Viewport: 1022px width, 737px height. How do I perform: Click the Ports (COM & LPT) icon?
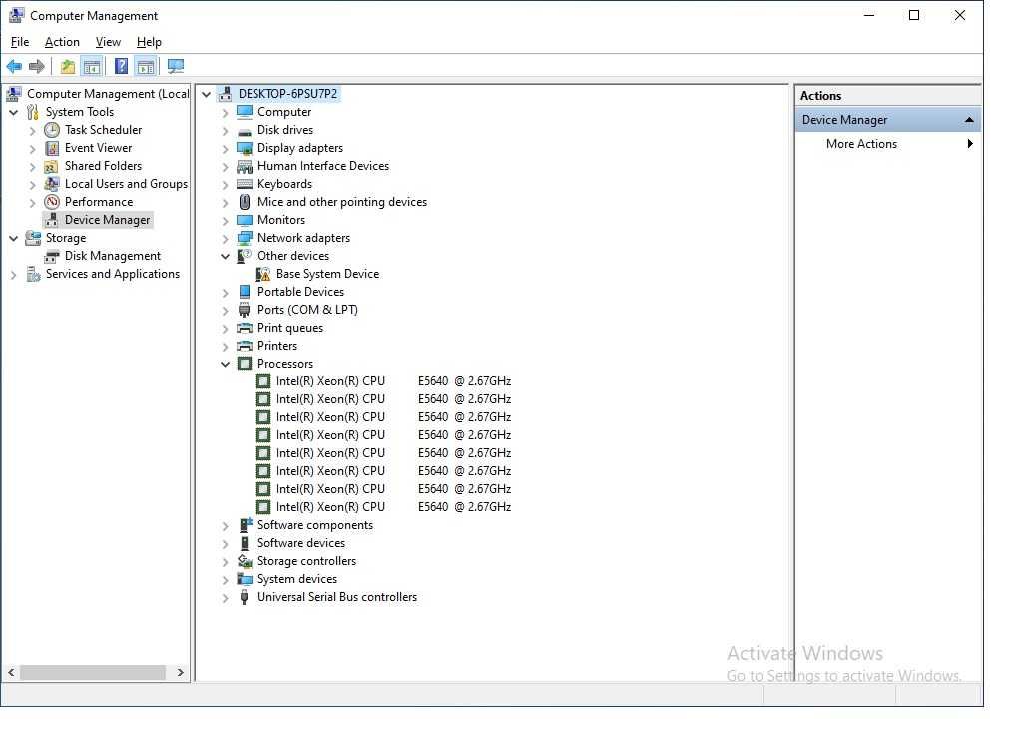pyautogui.click(x=245, y=310)
